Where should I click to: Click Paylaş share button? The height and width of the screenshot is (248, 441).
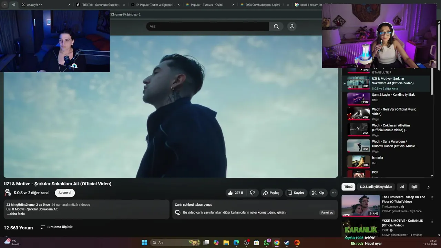(271, 193)
